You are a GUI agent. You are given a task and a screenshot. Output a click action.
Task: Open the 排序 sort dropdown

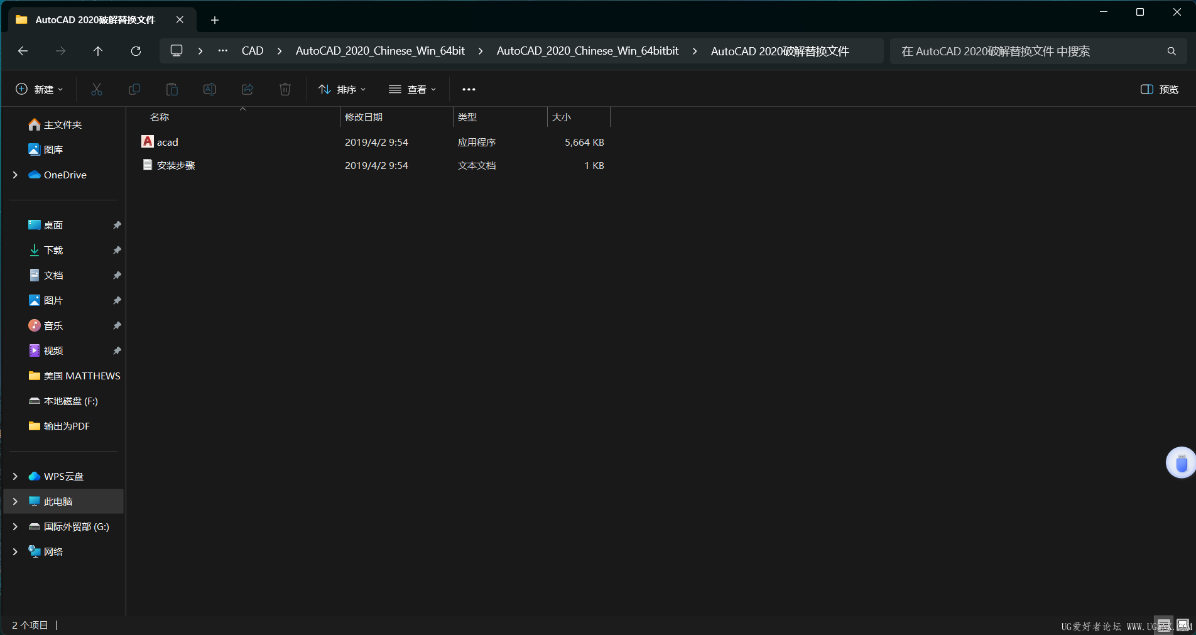point(342,89)
